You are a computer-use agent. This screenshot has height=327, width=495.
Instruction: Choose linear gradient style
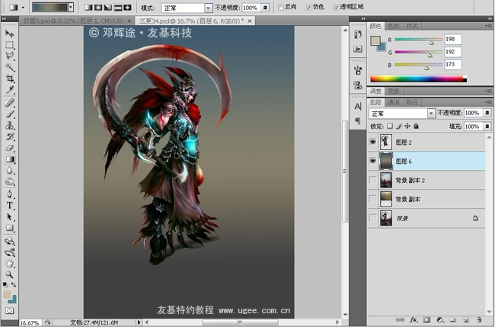[x=88, y=8]
